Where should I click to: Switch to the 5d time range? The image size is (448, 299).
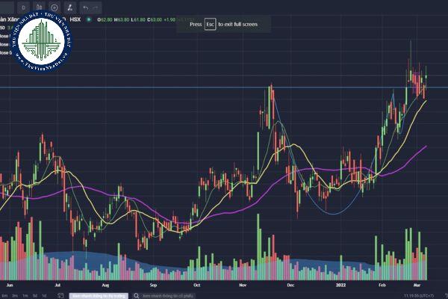35,295
